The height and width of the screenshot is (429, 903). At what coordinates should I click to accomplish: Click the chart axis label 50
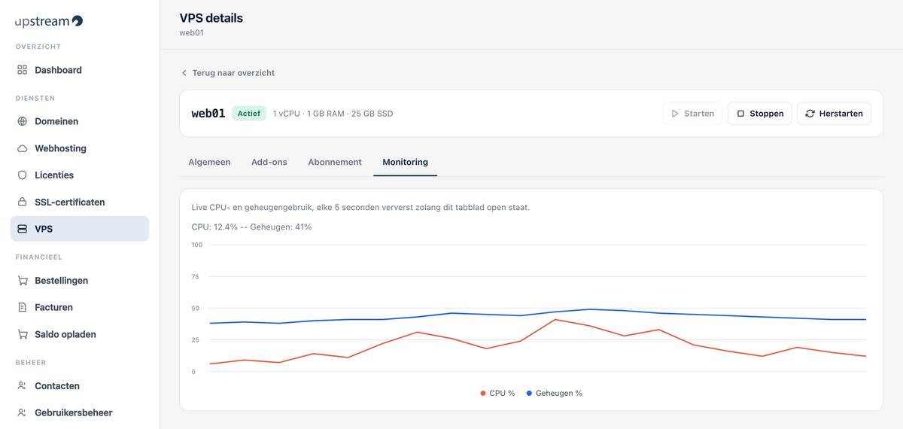(x=196, y=309)
